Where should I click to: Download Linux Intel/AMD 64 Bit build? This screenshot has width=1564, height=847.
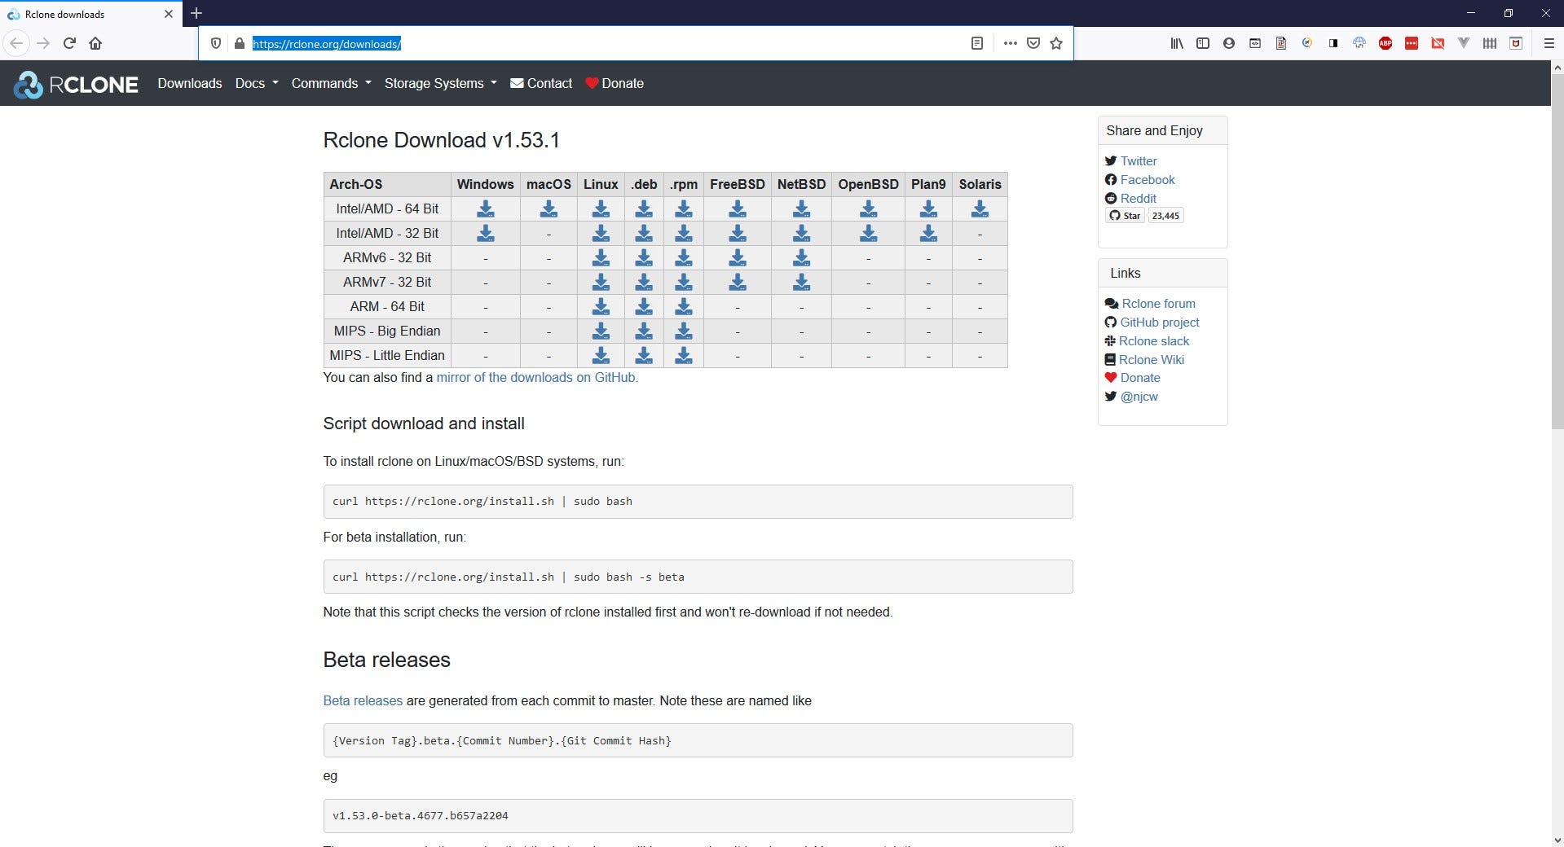point(601,208)
